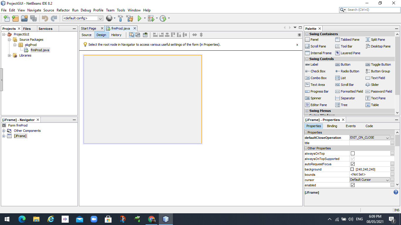Screen dimensions: 401x225
Task: Expand Other Components in Navigator
Action: [x=4, y=131]
